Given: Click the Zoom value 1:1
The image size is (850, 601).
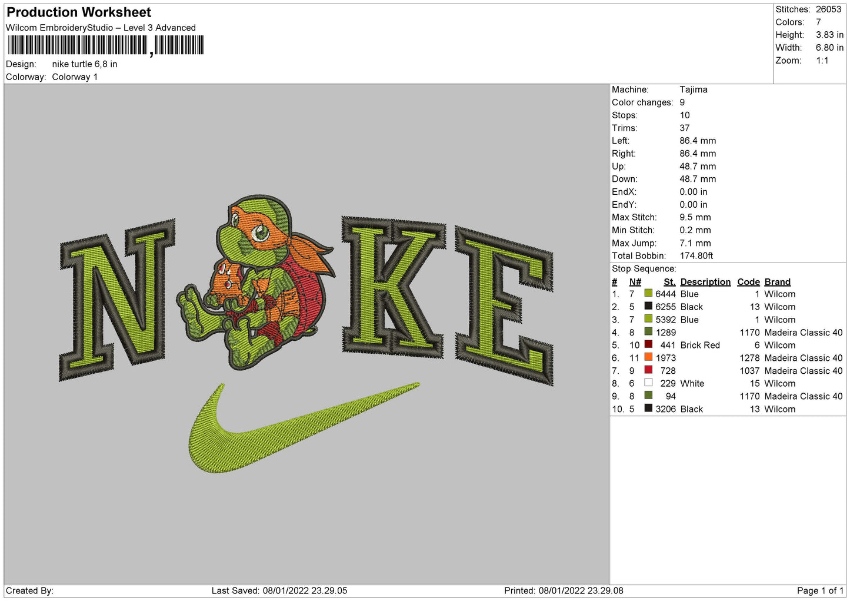Looking at the screenshot, I should (x=822, y=61).
